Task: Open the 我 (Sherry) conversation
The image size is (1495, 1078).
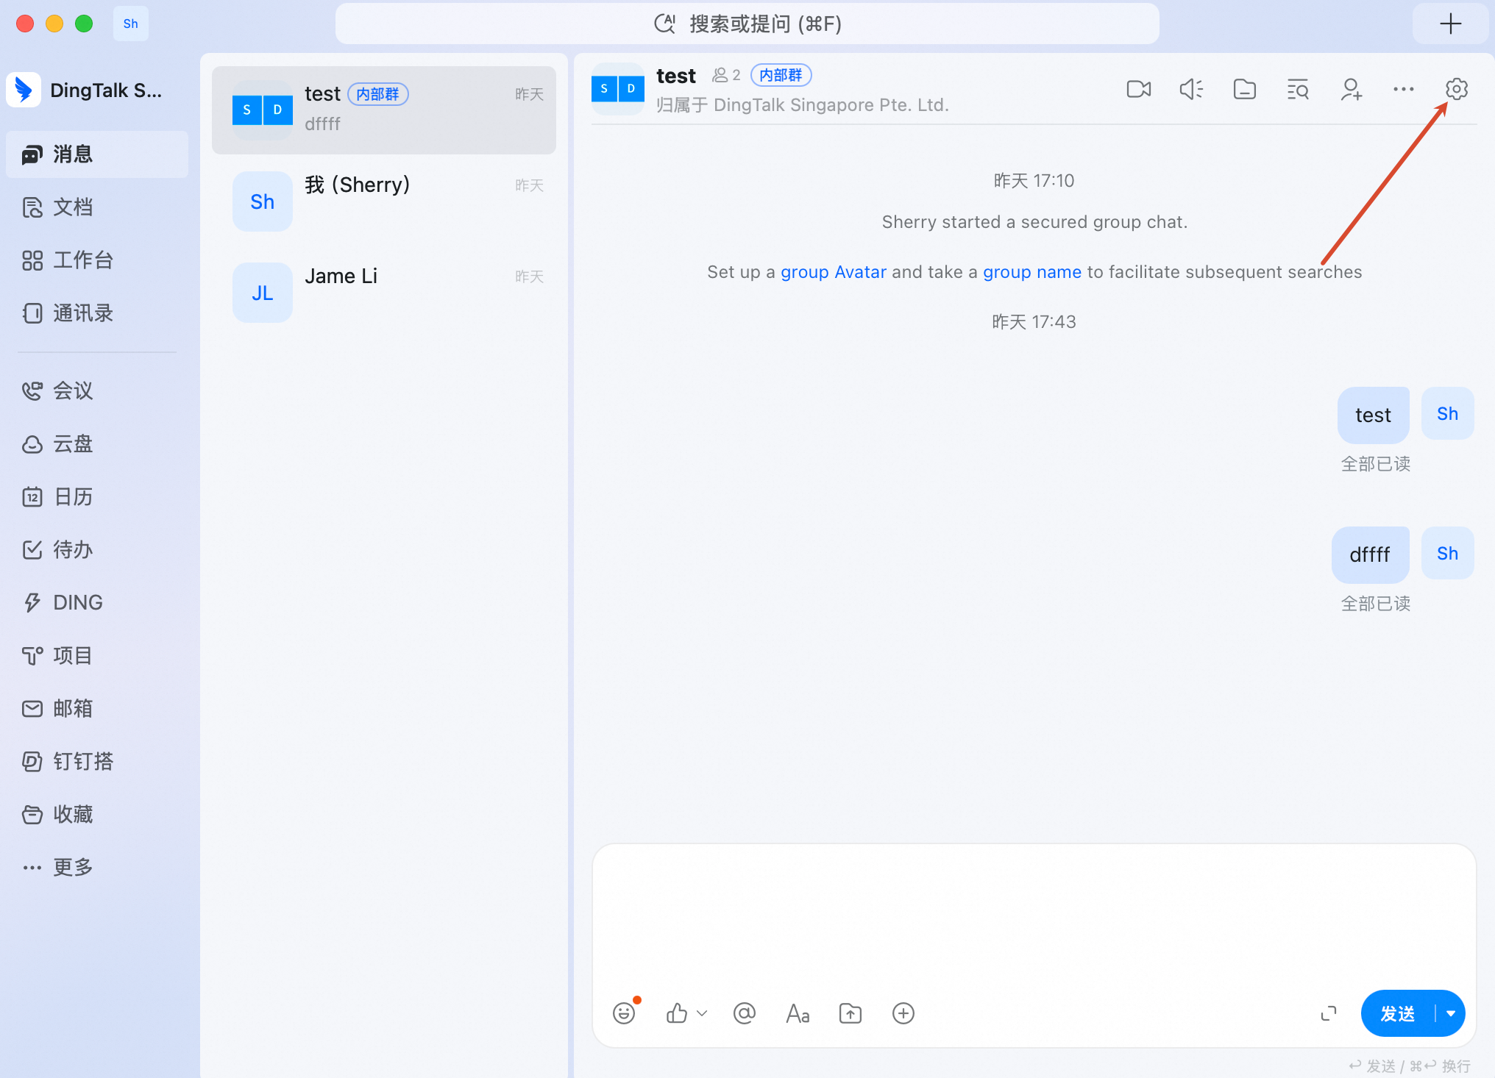Action: [384, 201]
